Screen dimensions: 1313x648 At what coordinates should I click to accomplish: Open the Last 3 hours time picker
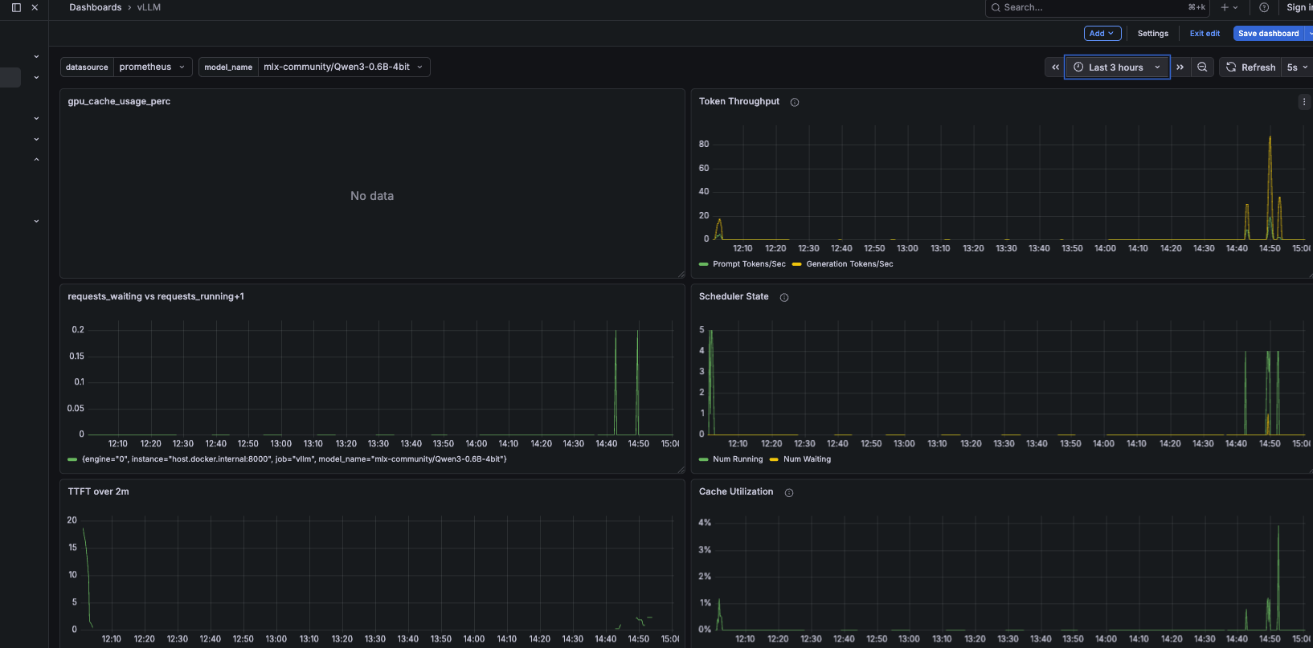pyautogui.click(x=1117, y=67)
